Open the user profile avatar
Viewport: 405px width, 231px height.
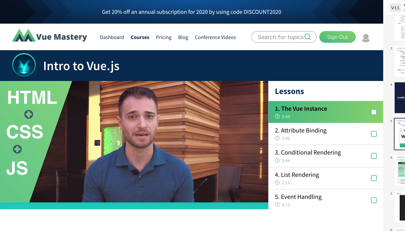click(x=366, y=38)
